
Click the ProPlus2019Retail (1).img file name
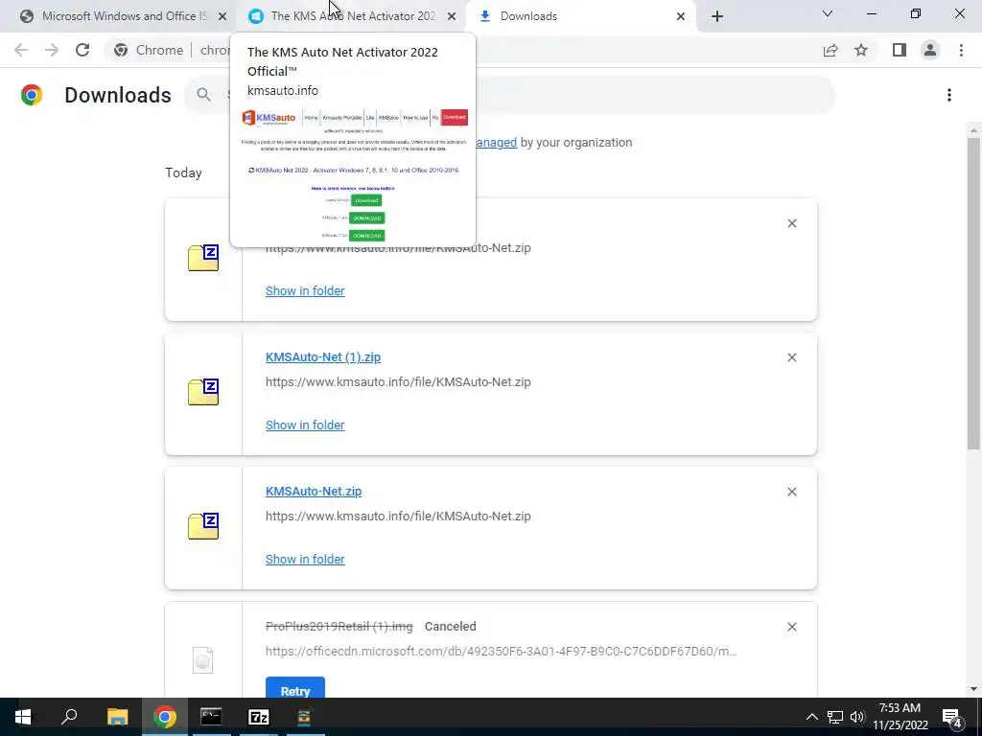click(339, 627)
